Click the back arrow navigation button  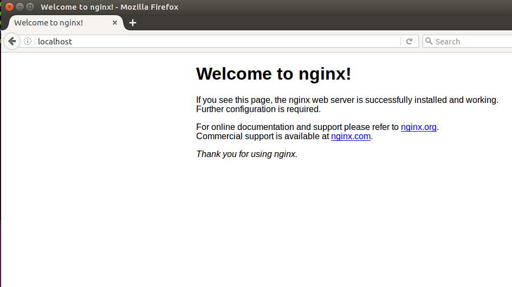click(12, 42)
